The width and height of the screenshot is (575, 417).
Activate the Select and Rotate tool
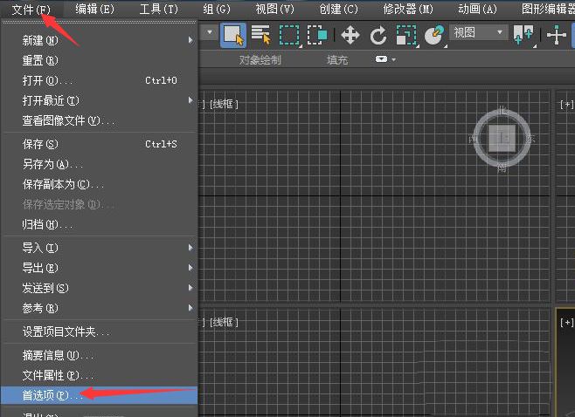pyautogui.click(x=378, y=34)
